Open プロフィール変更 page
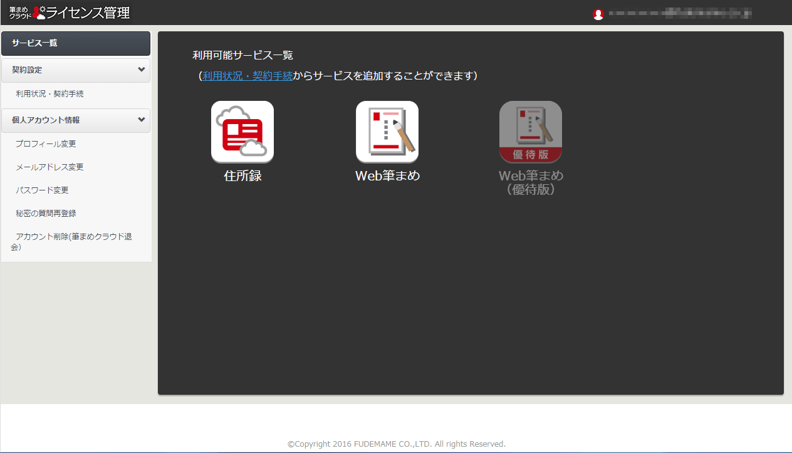Viewport: 792px width, 453px height. [46, 144]
